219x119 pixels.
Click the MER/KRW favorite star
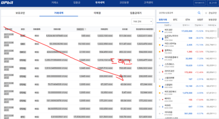(159, 107)
